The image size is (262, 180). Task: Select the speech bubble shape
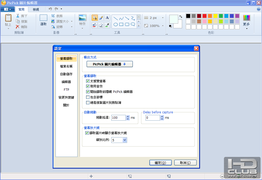click(133, 25)
